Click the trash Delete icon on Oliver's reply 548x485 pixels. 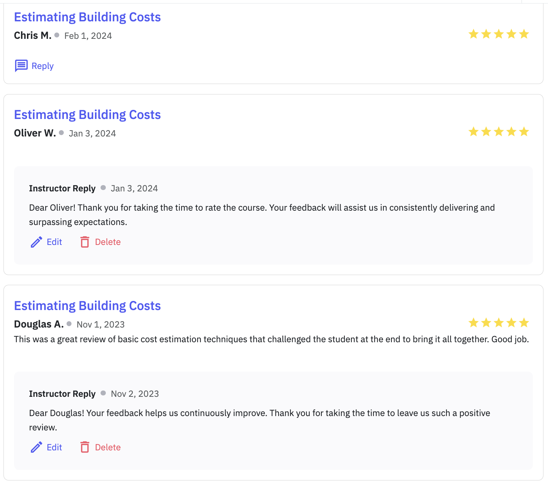pyautogui.click(x=85, y=242)
